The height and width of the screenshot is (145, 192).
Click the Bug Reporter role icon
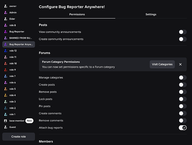point(6,32)
